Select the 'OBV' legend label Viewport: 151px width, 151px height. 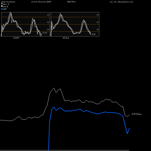(5, 9)
